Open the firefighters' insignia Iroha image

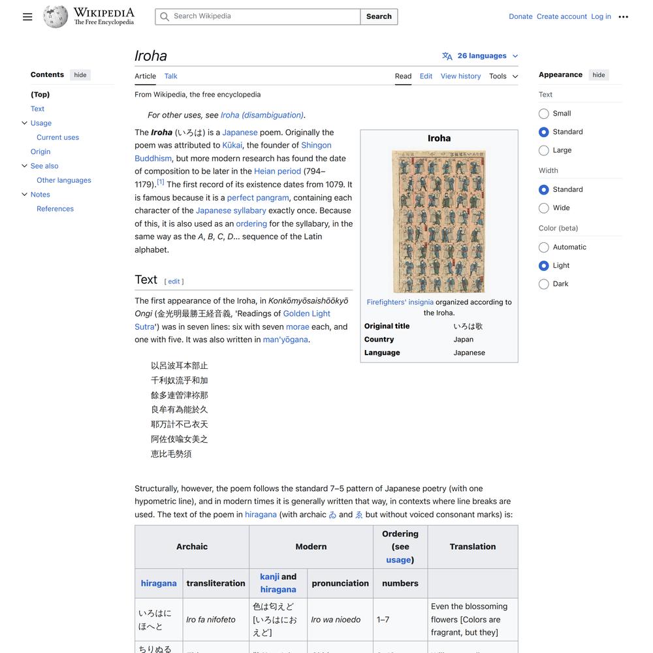coord(439,221)
